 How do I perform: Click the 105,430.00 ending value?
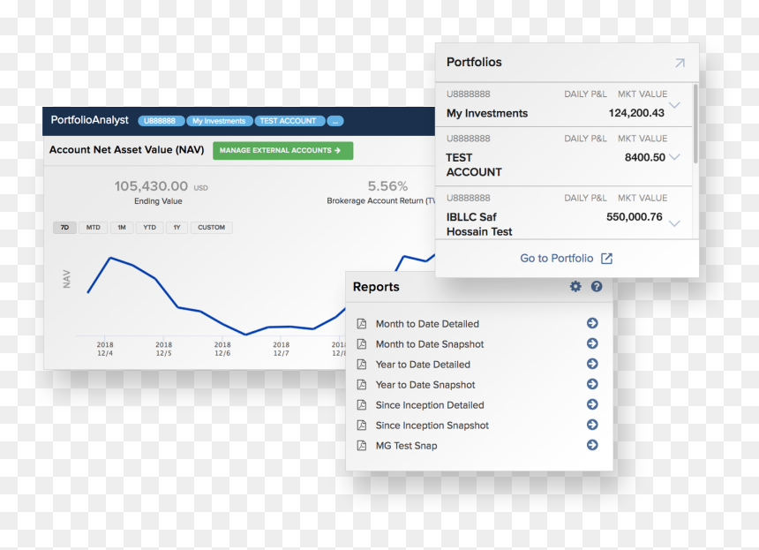point(151,186)
